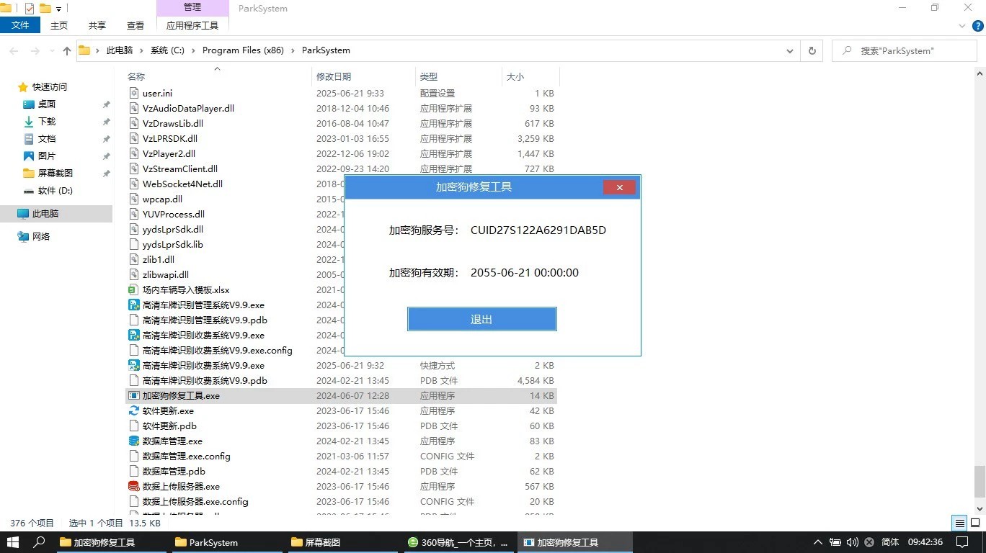This screenshot has height=553, width=986.
Task: Select 网络 in the navigation sidebar
Action: [41, 237]
